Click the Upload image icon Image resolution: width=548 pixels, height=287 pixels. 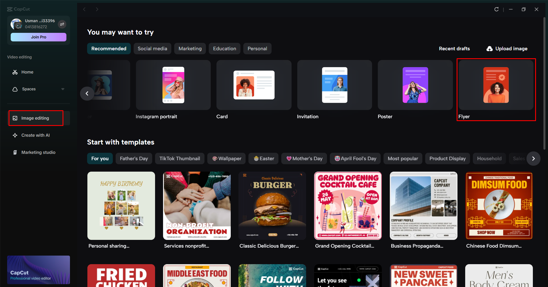click(x=489, y=49)
